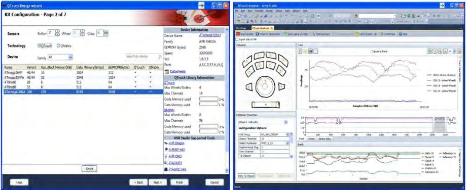Click the AVR Dragon tool icon
Image resolution: width=466 pixels, height=190 pixels.
tap(166, 143)
